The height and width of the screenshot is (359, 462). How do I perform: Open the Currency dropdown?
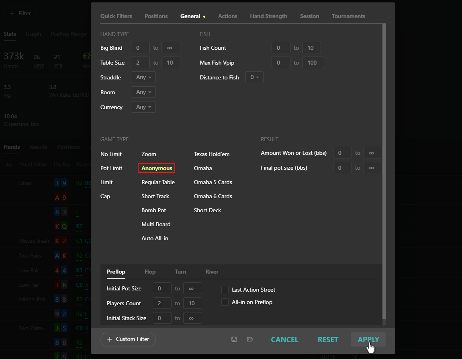(143, 107)
